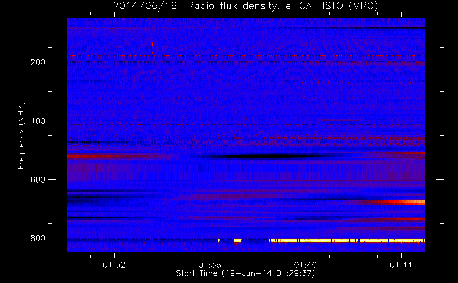Click the 800 frequency tick label

(x=38, y=238)
